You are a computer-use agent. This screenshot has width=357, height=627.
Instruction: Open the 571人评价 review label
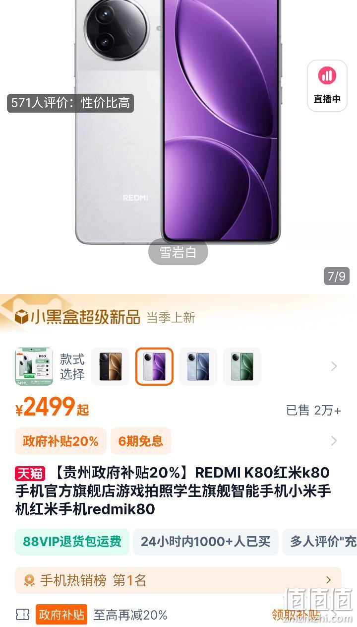tap(70, 103)
